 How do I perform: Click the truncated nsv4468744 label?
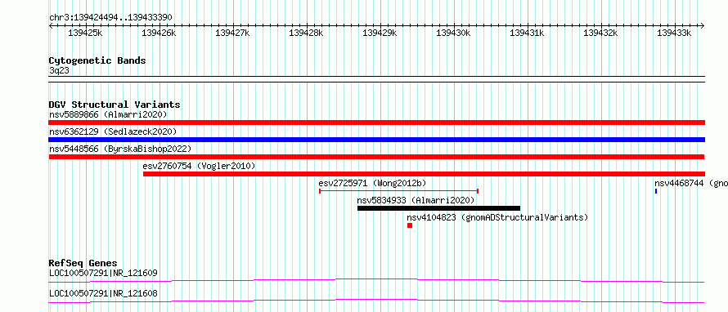click(691, 183)
